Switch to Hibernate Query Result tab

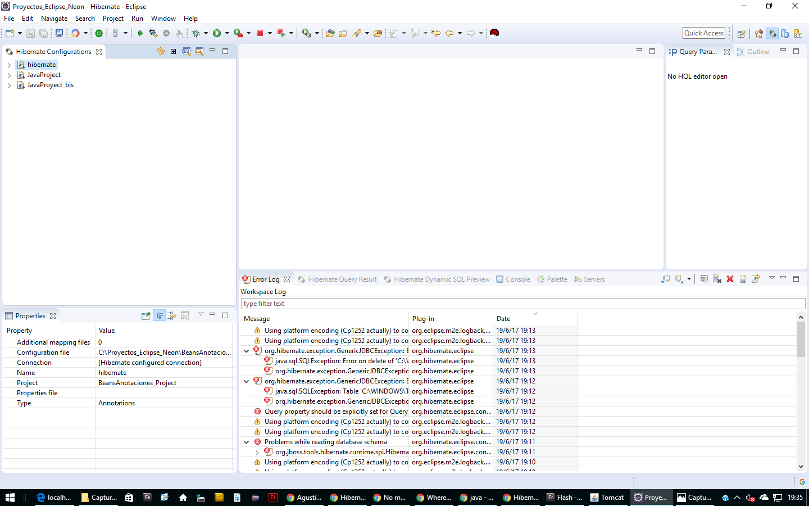(337, 279)
